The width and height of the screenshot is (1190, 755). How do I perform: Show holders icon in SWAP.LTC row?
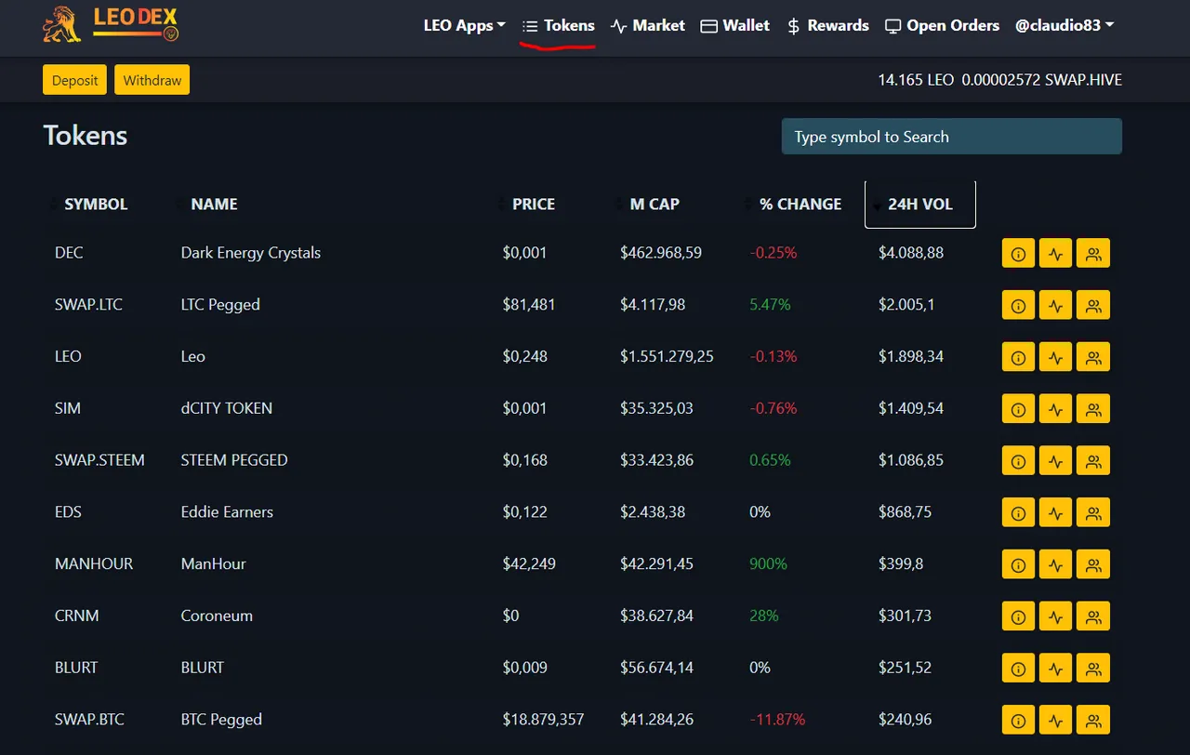[1093, 305]
